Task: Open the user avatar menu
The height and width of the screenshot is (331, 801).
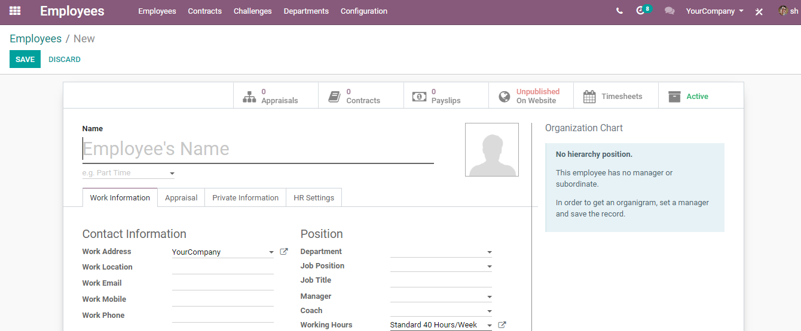Action: point(788,11)
